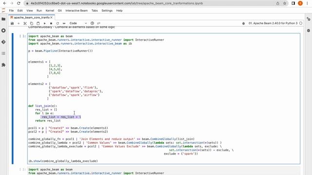Click the 'p = beam.Pipeline(InteractiveRunner())' line
The width and height of the screenshot is (312, 175).
click(x=60, y=51)
